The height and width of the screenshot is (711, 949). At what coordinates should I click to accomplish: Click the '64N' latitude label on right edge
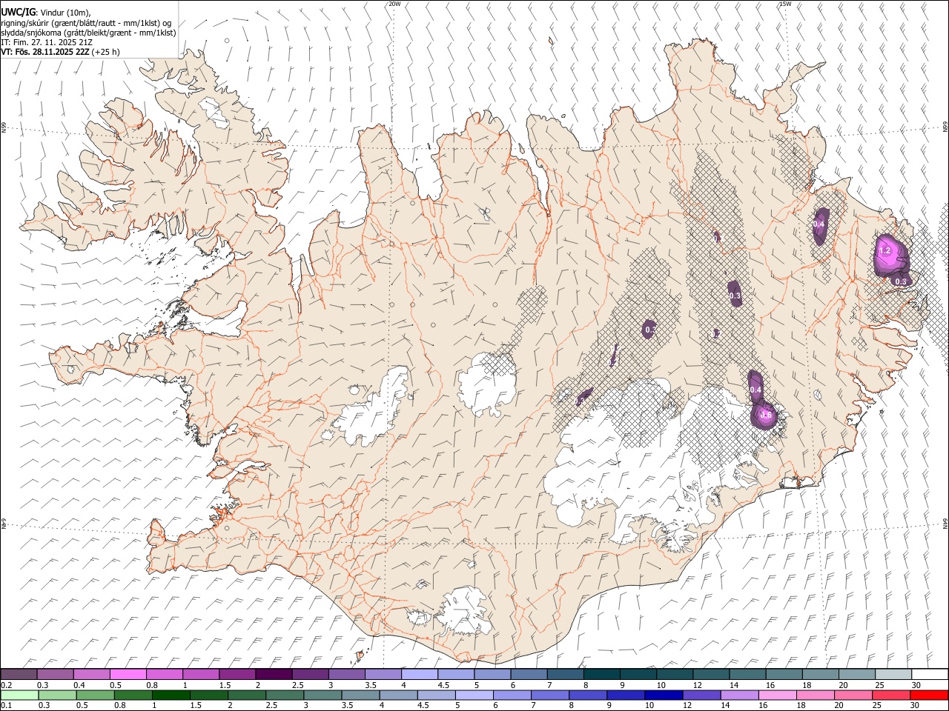945,523
